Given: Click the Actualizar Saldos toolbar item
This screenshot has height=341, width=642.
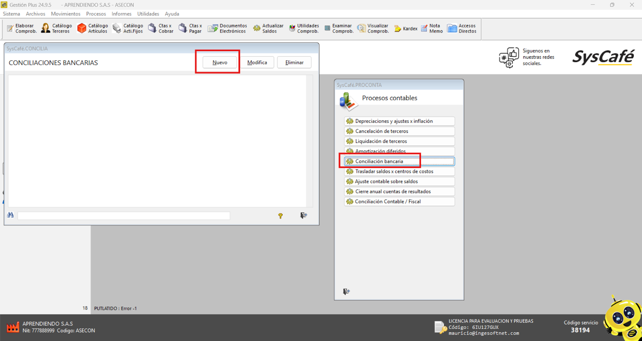Looking at the screenshot, I should (x=268, y=29).
